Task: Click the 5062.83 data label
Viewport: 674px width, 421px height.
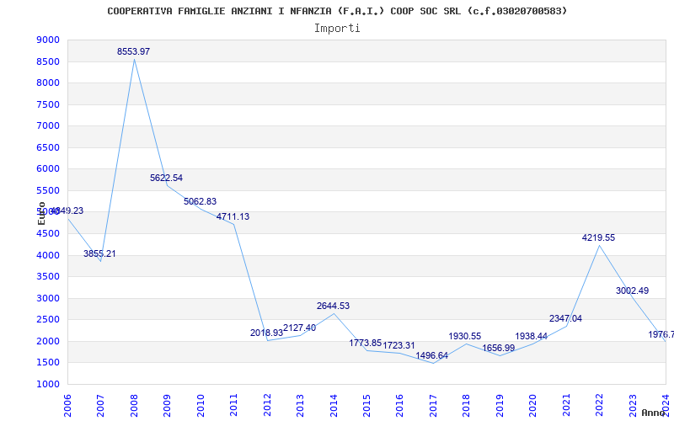Action: pos(200,201)
